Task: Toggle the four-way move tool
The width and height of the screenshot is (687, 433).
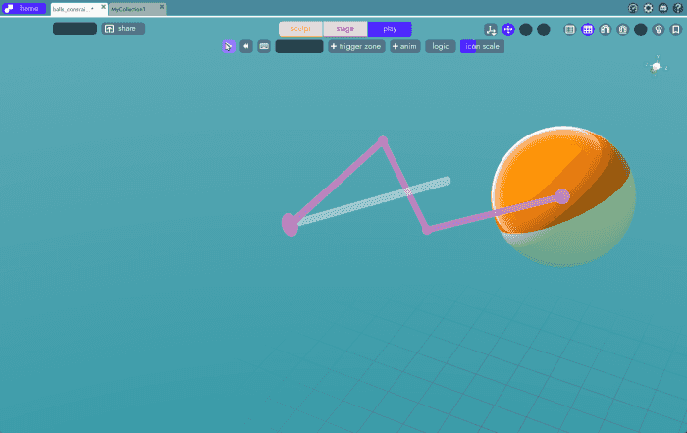Action: click(x=508, y=29)
